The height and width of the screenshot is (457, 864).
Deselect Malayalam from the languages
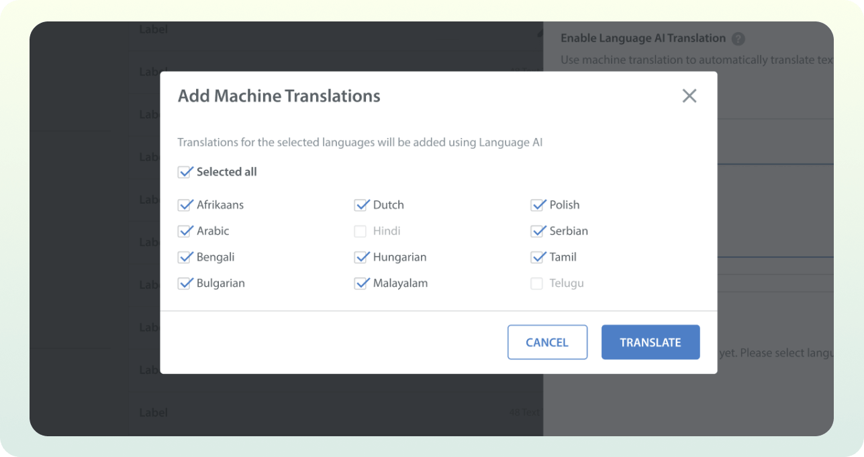pyautogui.click(x=362, y=283)
